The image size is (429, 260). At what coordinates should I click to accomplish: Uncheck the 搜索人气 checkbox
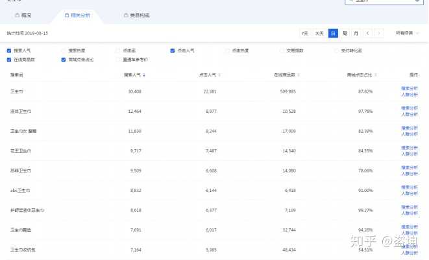pos(9,50)
